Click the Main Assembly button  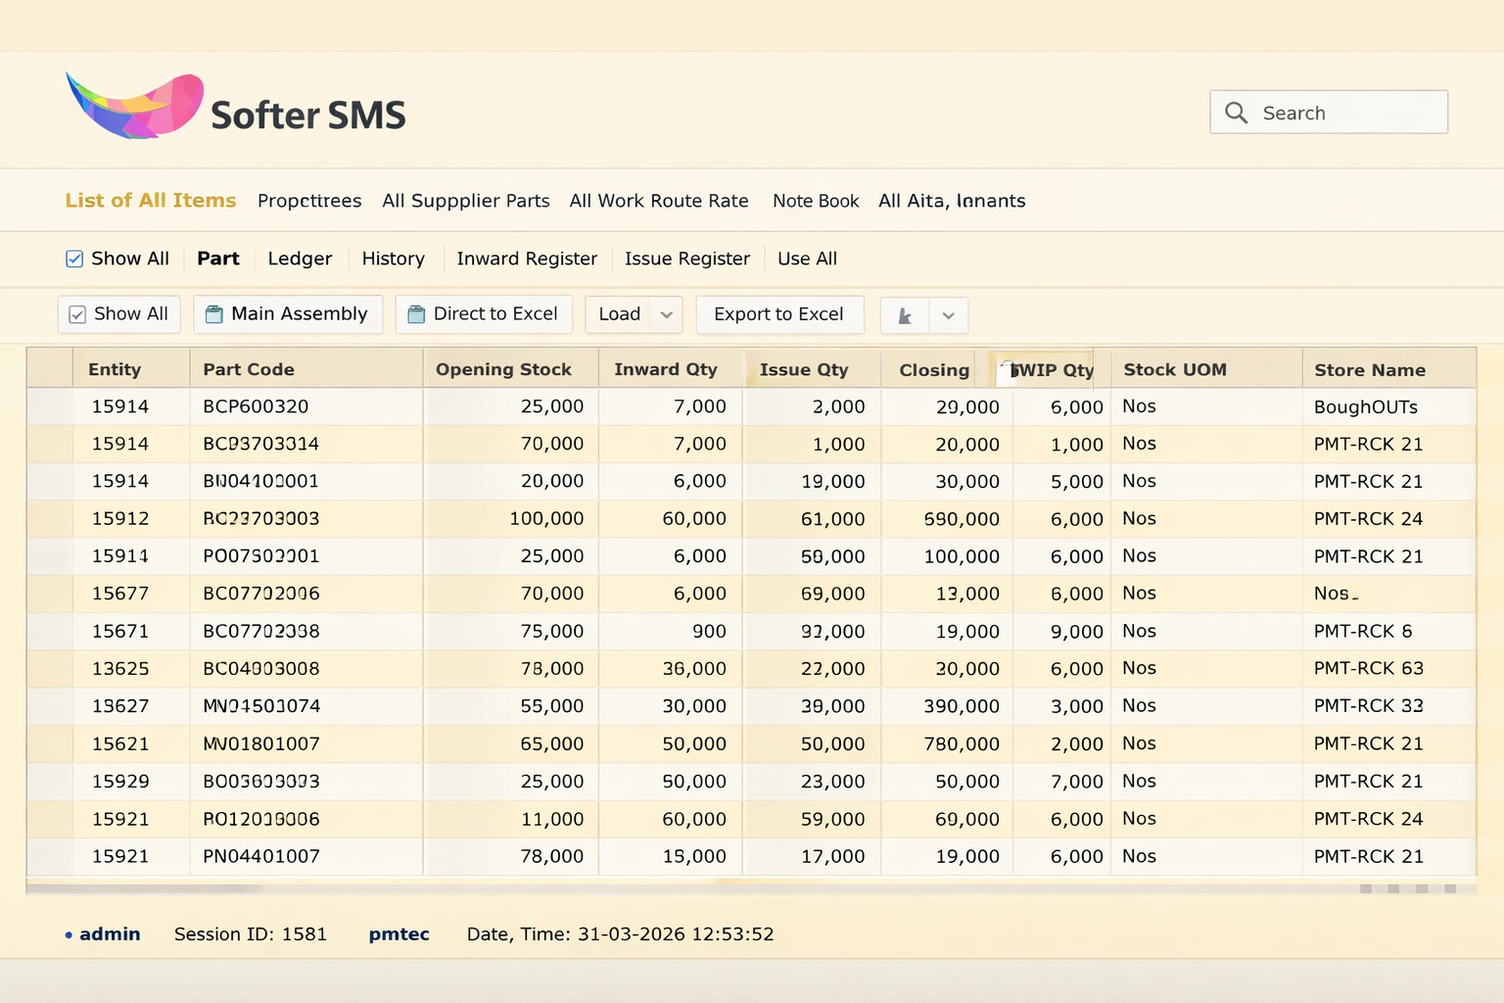pyautogui.click(x=288, y=314)
